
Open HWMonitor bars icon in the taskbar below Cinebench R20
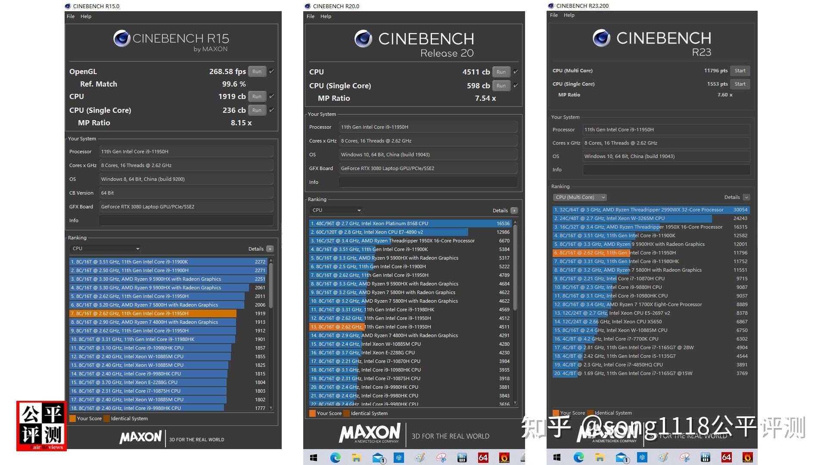point(462,457)
